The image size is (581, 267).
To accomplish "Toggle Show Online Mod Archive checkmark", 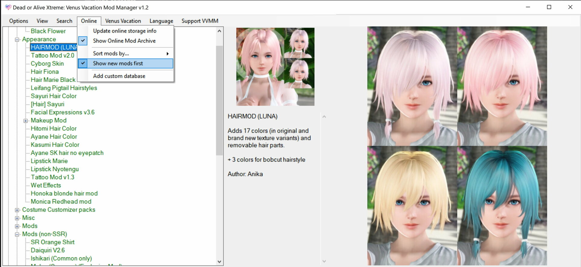I will [83, 41].
